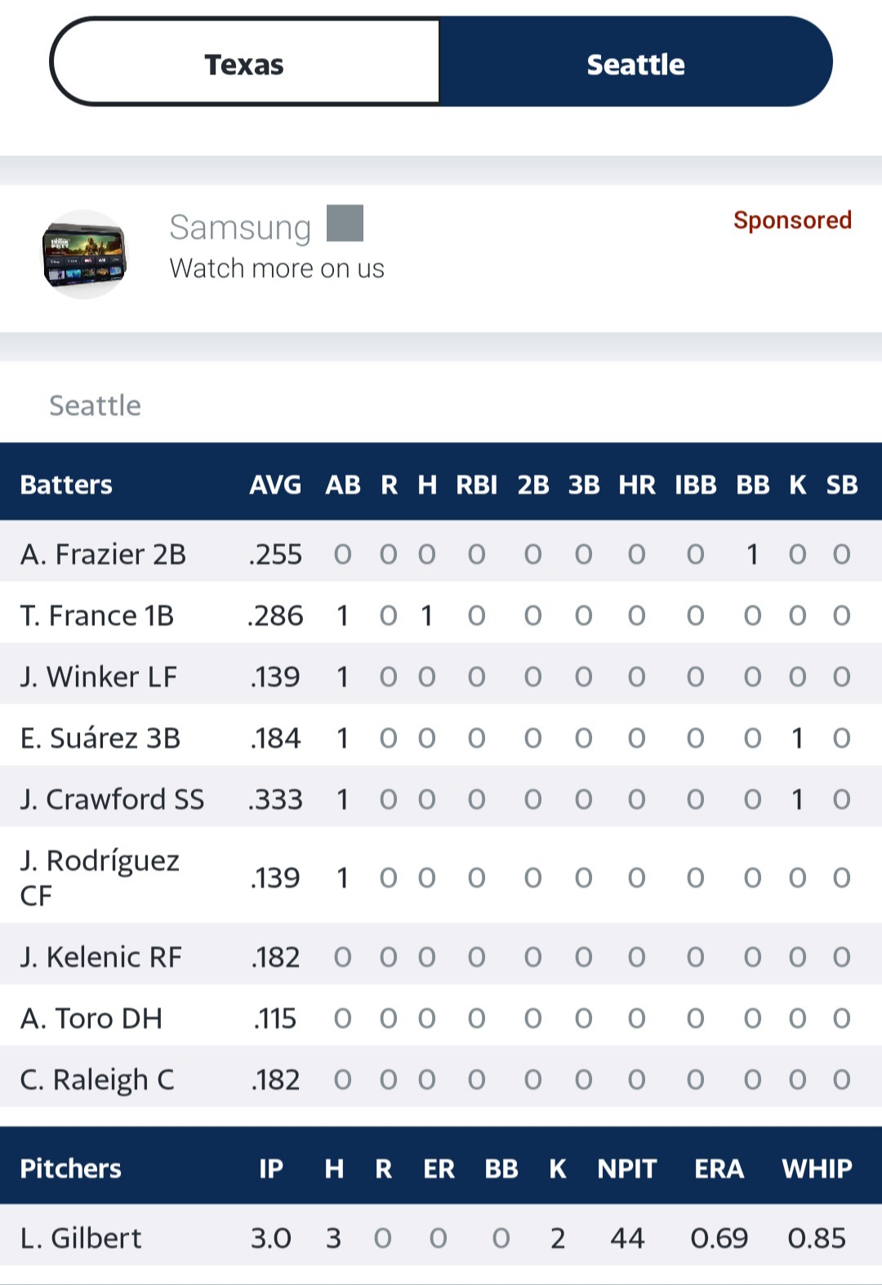
Task: Select the Seattle team tab
Action: [x=635, y=64]
